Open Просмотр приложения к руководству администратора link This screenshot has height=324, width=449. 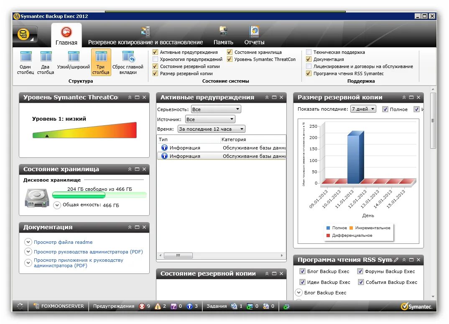click(x=79, y=263)
